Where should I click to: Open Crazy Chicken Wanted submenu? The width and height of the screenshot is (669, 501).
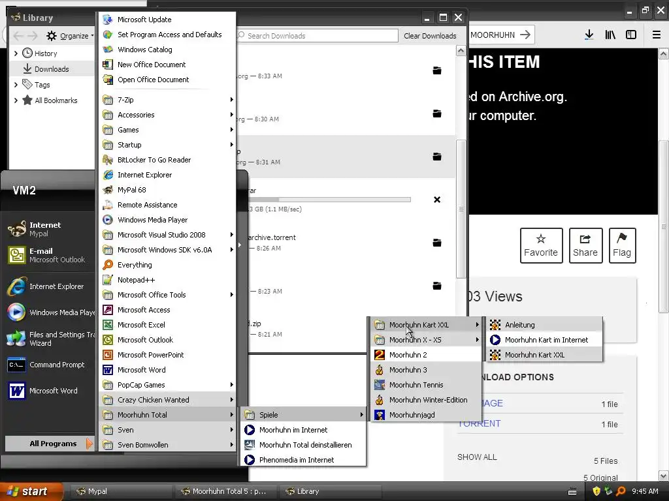[167, 400]
